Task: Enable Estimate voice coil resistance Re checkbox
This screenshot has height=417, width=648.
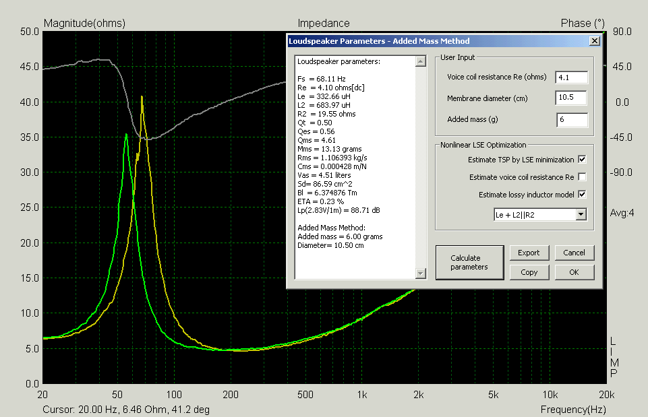Action: coord(582,177)
